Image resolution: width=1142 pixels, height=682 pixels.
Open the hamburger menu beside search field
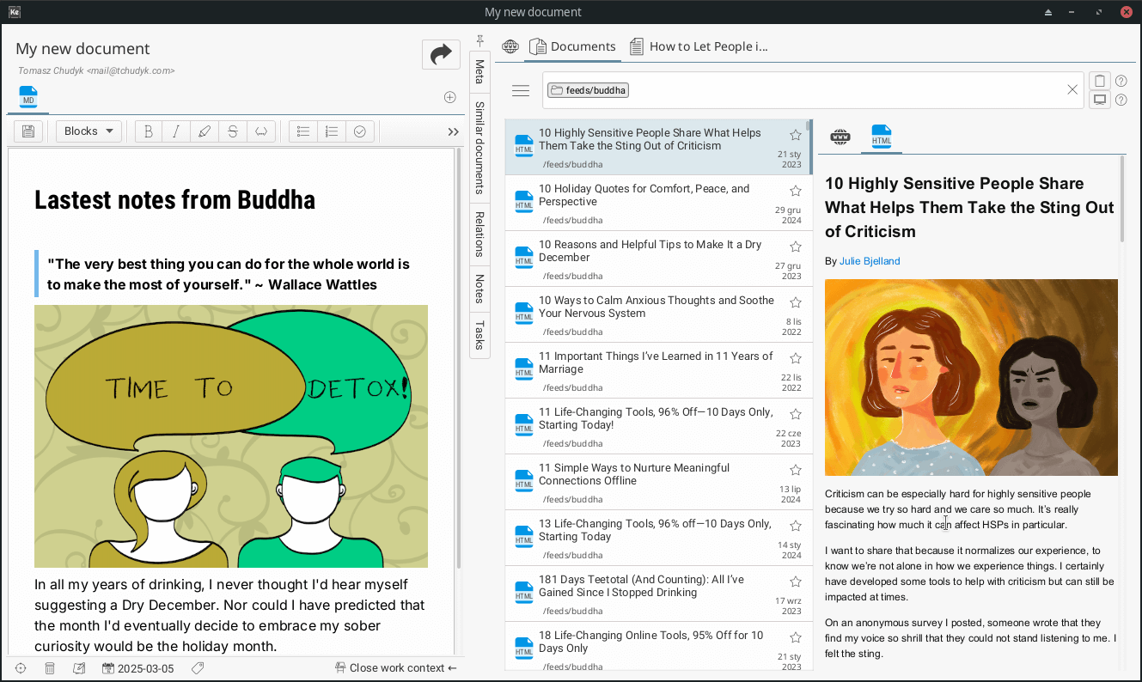(x=521, y=90)
